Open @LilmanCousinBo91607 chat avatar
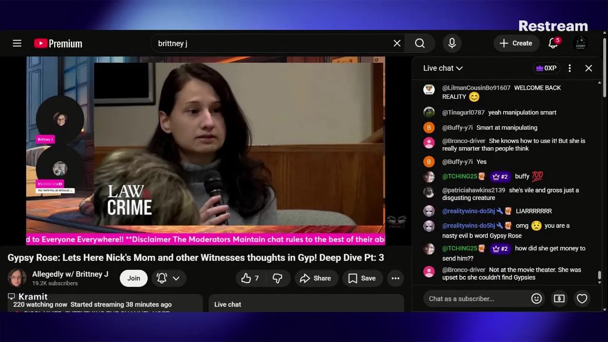Image resolution: width=608 pixels, height=342 pixels. tap(429, 90)
